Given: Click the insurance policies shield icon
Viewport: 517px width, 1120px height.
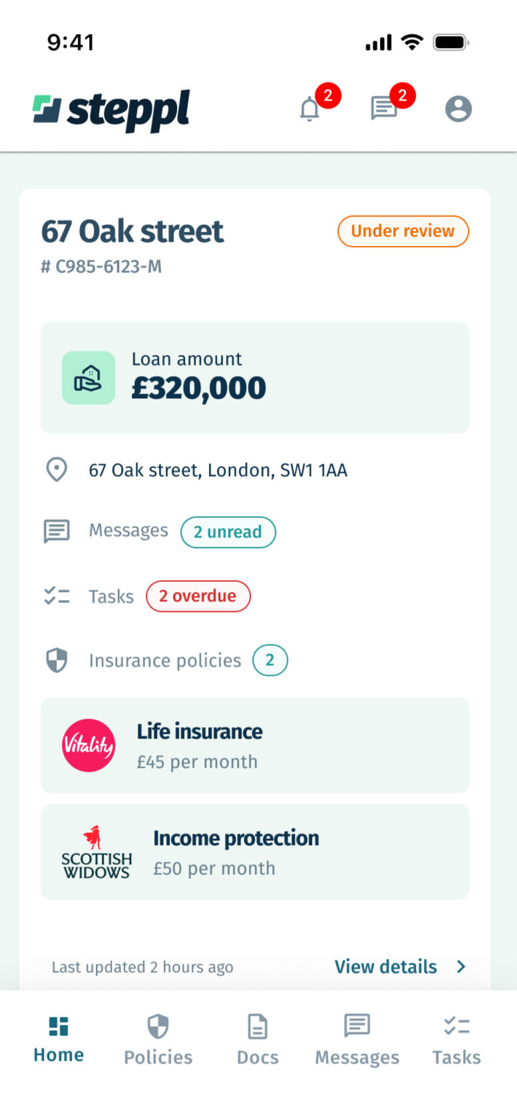Looking at the screenshot, I should pos(57,661).
